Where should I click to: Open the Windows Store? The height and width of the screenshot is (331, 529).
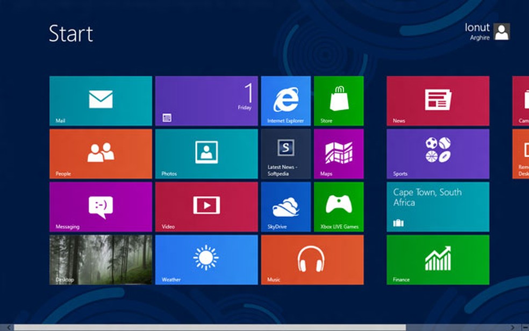coord(339,100)
